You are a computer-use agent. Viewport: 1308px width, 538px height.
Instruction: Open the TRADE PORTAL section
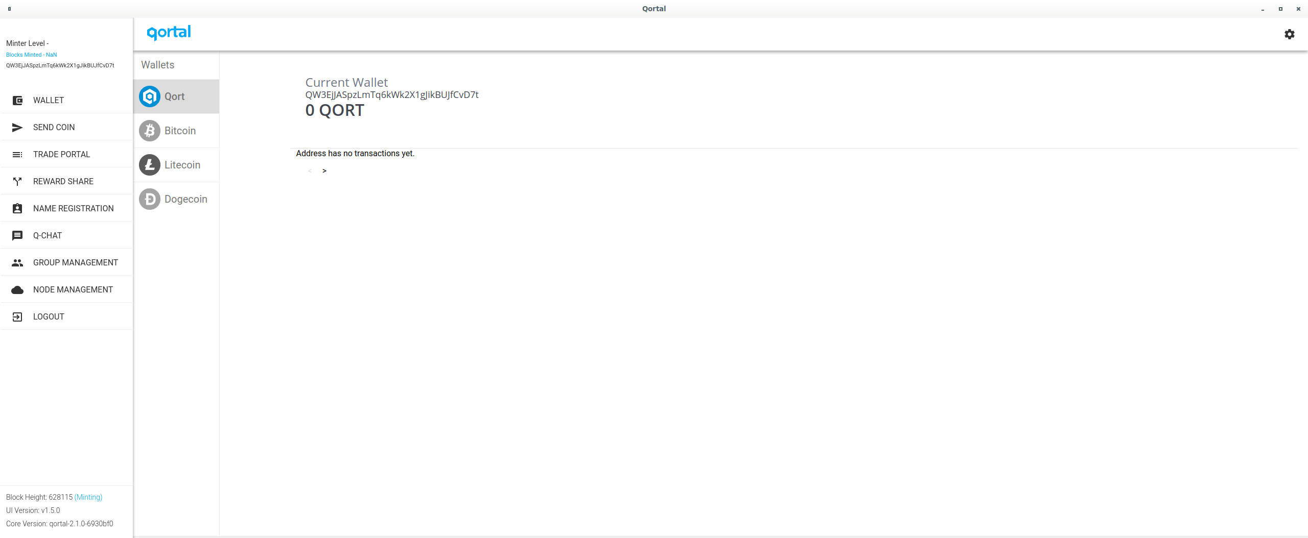tap(66, 154)
